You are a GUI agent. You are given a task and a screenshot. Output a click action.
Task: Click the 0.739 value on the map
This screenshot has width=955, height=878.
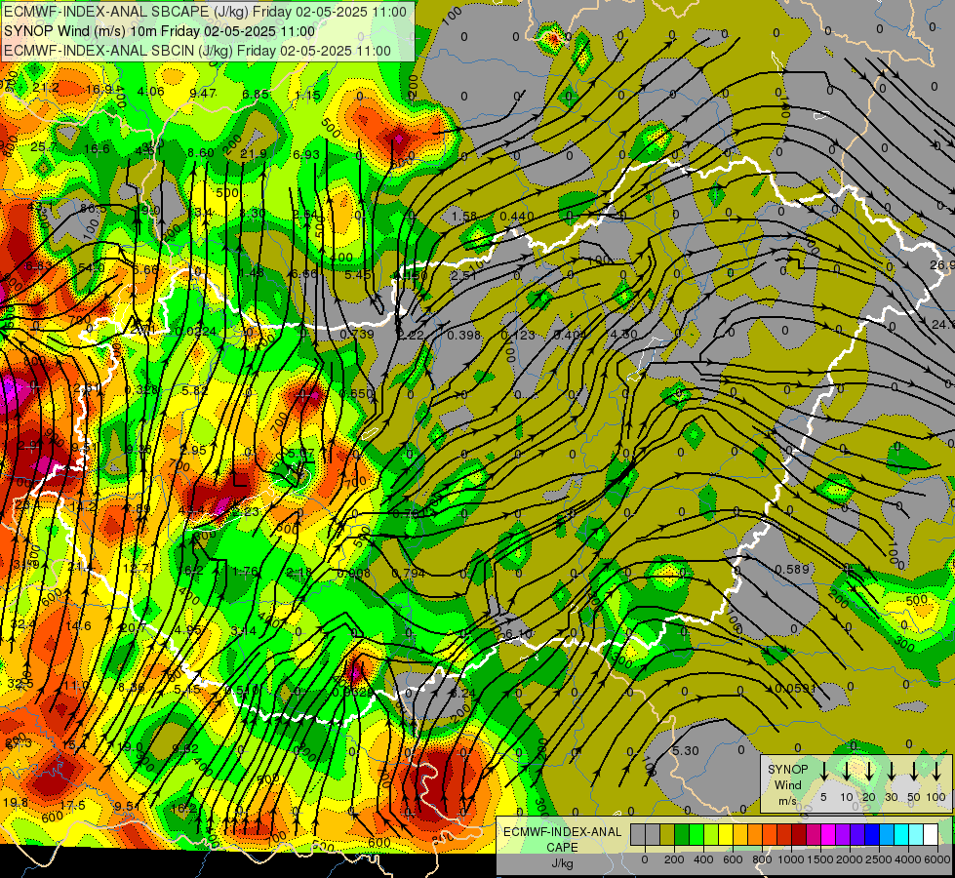coord(356,334)
